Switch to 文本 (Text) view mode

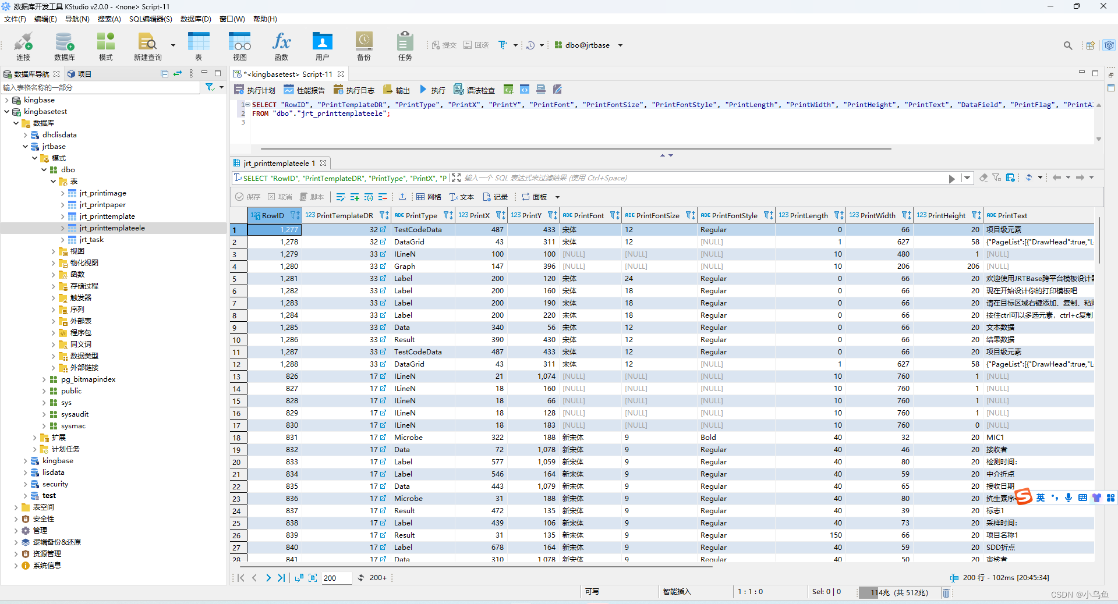point(461,197)
